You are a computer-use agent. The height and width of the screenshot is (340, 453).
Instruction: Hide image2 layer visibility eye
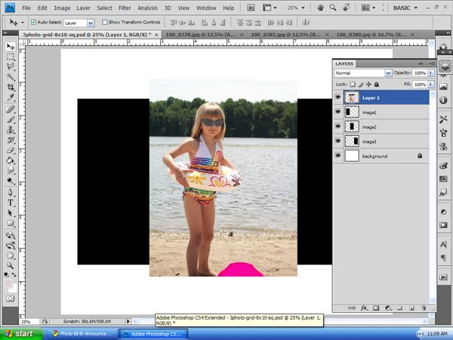pos(337,126)
